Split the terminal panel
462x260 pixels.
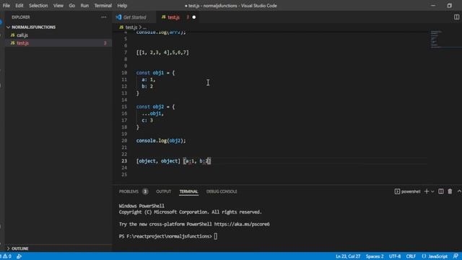441,191
